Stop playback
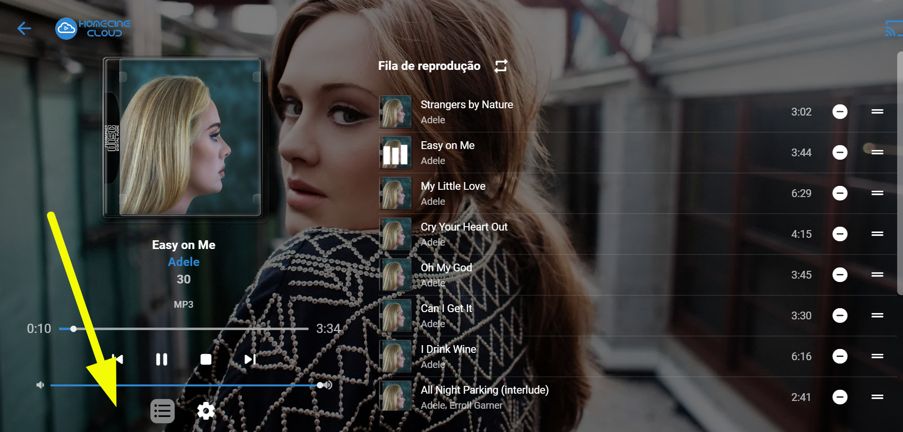This screenshot has height=432, width=903. click(x=206, y=359)
